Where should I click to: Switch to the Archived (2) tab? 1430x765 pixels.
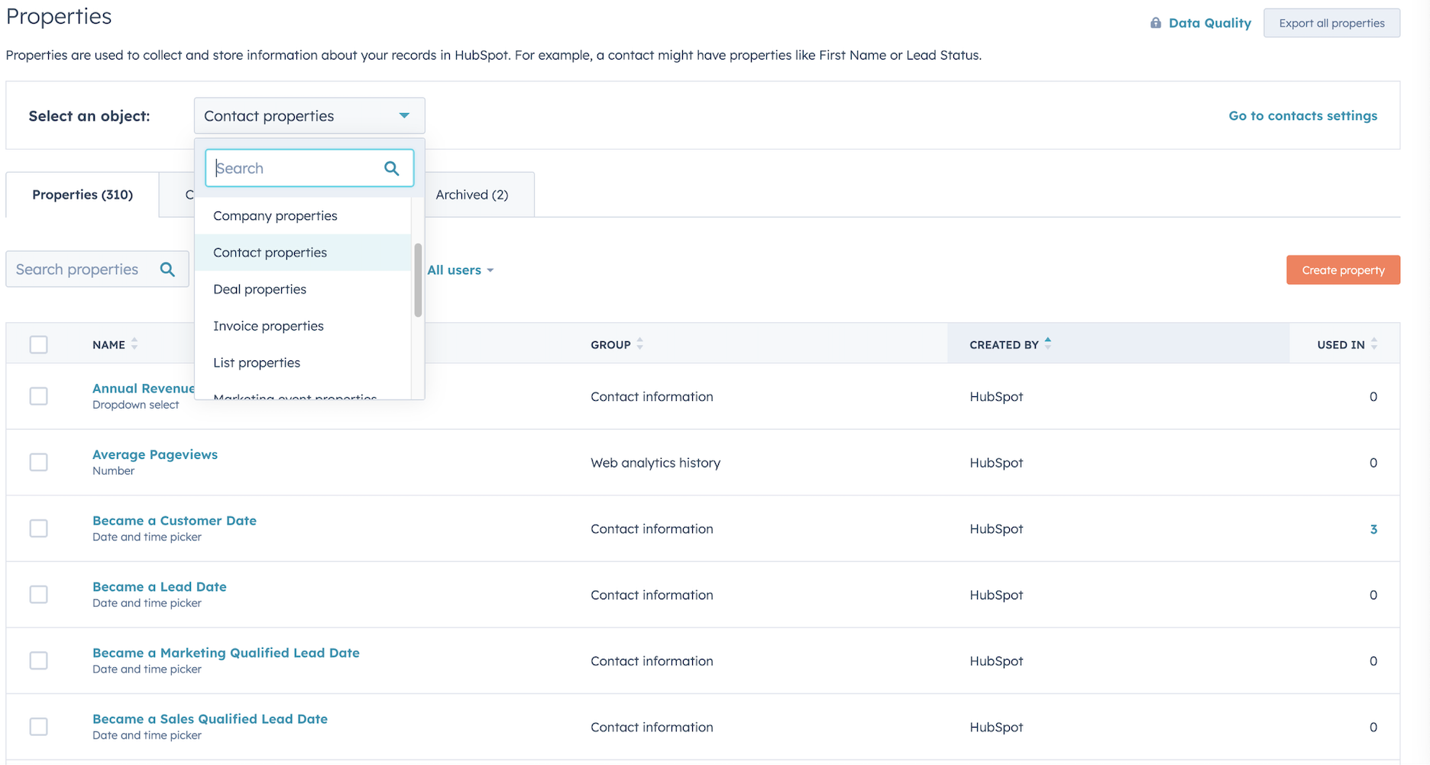click(x=471, y=194)
